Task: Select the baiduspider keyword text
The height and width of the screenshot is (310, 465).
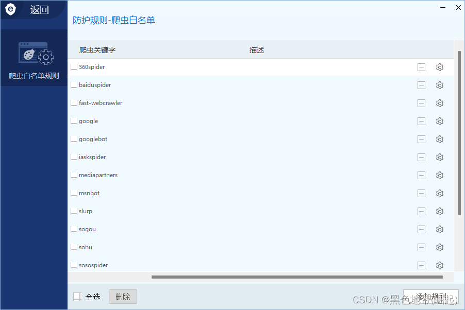Action: 95,85
